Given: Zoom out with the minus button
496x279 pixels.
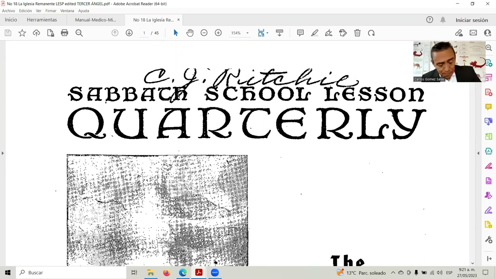Looking at the screenshot, I should (204, 33).
